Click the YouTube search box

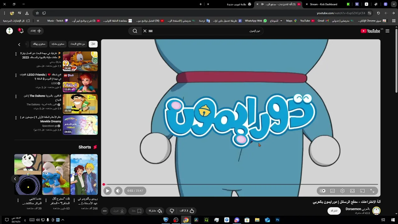click(208, 31)
